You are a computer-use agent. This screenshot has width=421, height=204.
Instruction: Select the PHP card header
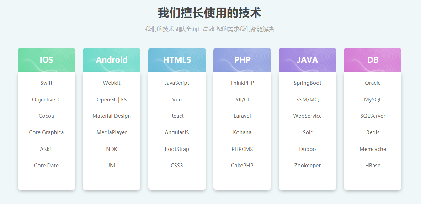tap(242, 60)
